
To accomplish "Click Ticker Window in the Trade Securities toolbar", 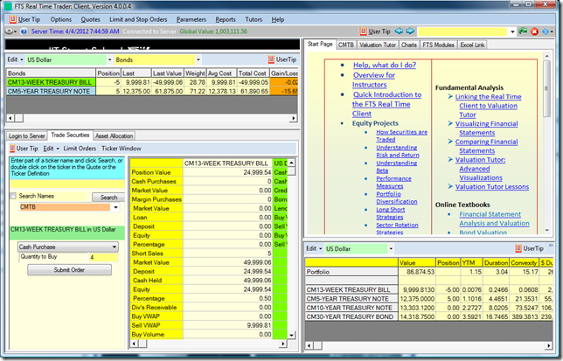I will point(121,149).
